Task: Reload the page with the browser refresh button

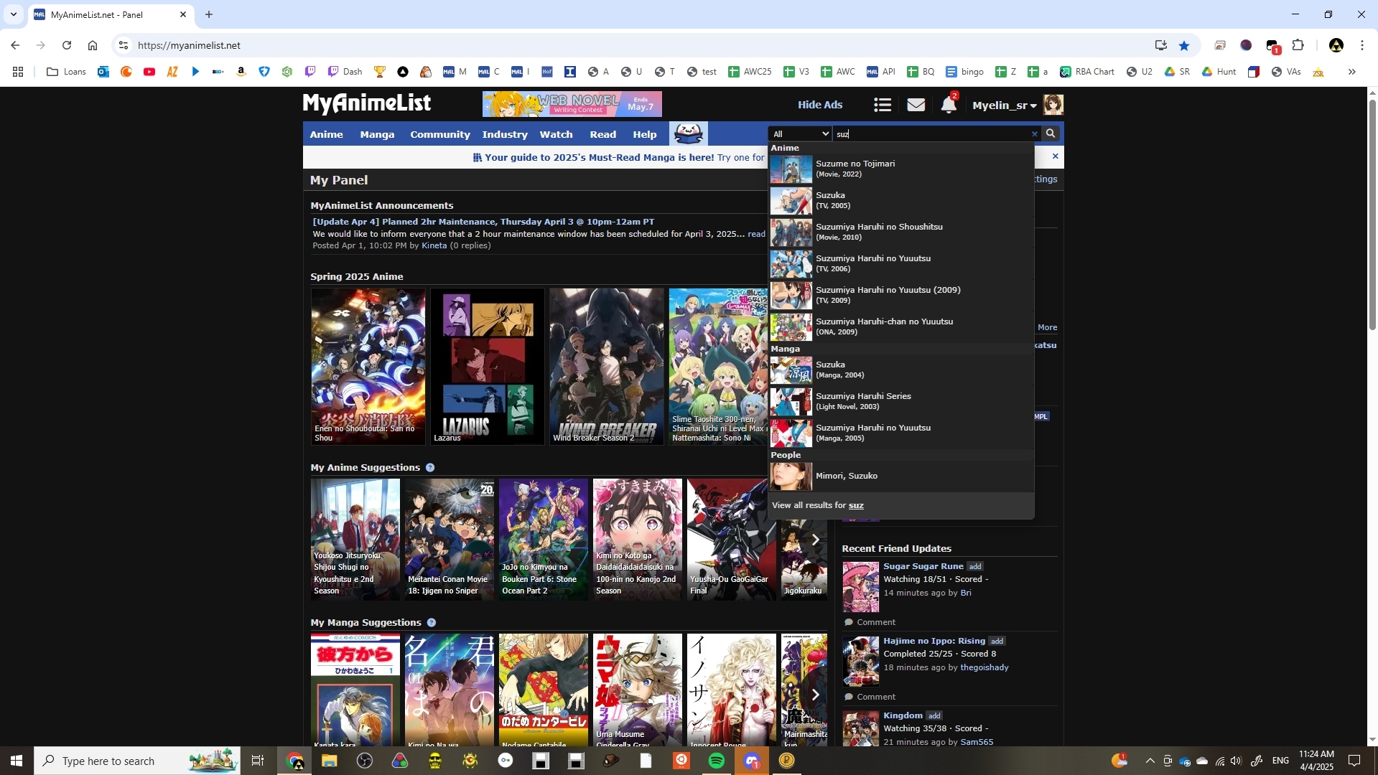Action: (x=67, y=45)
